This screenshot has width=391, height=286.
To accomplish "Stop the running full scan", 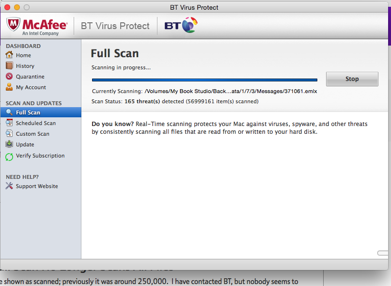I will [352, 79].
